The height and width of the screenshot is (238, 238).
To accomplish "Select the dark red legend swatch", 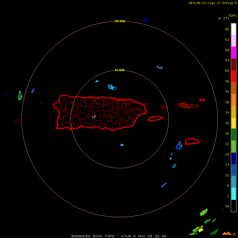I will point(234,64).
